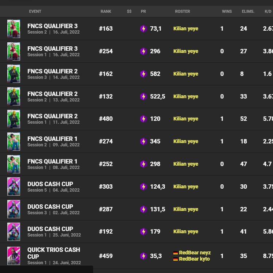Open the FNCS Qualifier 2 Session 1 thumbnail
The image size is (273, 273).
click(x=14, y=119)
